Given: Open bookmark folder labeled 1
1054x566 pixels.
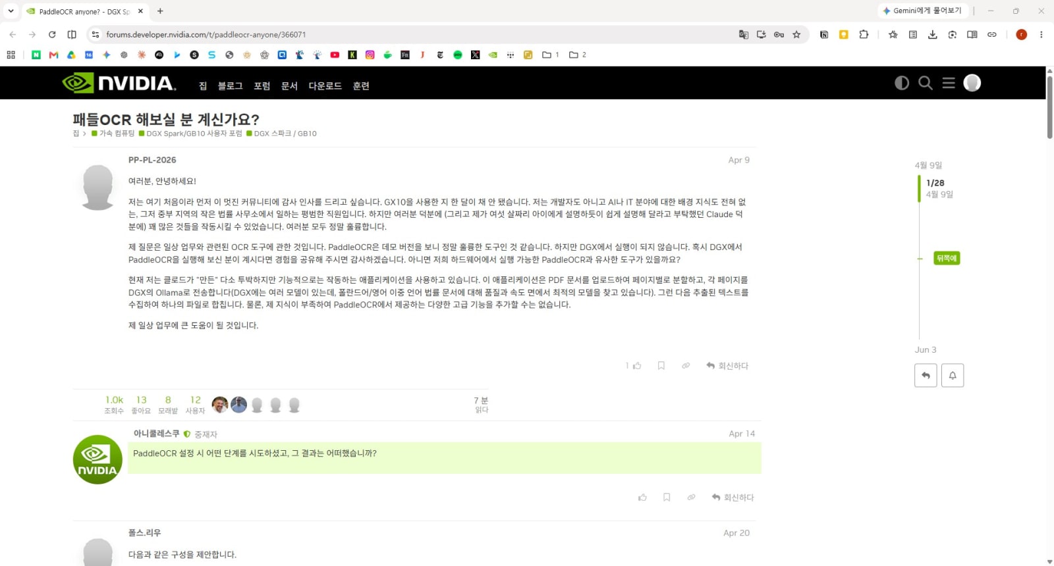Looking at the screenshot, I should pyautogui.click(x=550, y=55).
